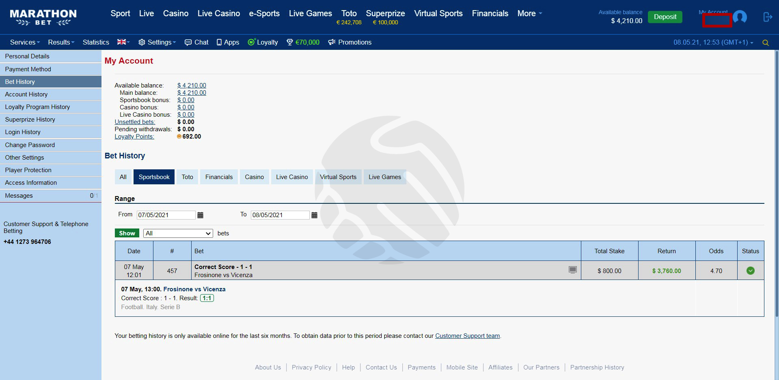This screenshot has height=380, width=779.
Task: Expand the Results dropdown
Action: point(61,42)
